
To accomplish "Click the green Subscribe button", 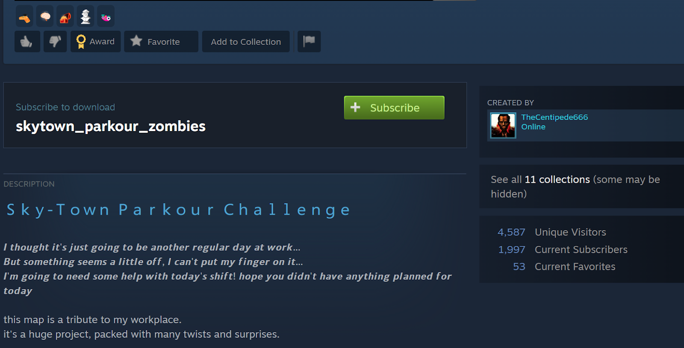I will [x=394, y=108].
